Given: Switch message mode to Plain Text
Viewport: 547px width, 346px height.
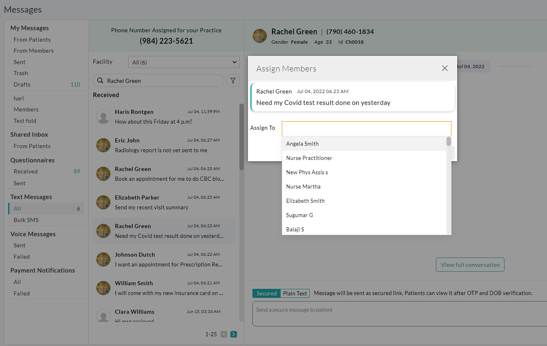Looking at the screenshot, I should [x=295, y=293].
